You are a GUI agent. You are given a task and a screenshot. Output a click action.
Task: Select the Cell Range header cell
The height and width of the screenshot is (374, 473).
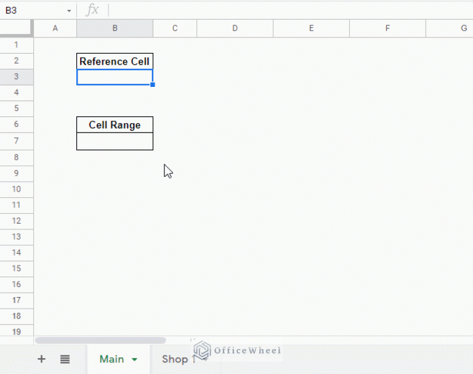[x=115, y=125]
